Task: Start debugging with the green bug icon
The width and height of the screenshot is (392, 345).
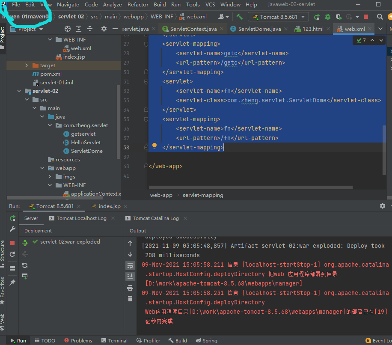Action: coord(328,17)
